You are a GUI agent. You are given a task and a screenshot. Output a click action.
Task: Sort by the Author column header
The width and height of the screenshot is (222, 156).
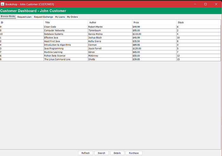[110, 23]
